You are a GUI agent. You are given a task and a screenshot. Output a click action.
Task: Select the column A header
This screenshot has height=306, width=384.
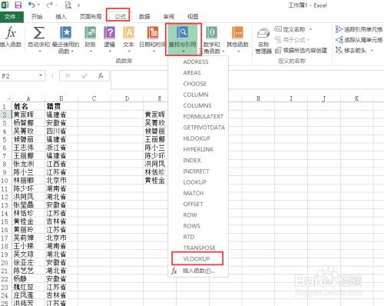[28, 98]
